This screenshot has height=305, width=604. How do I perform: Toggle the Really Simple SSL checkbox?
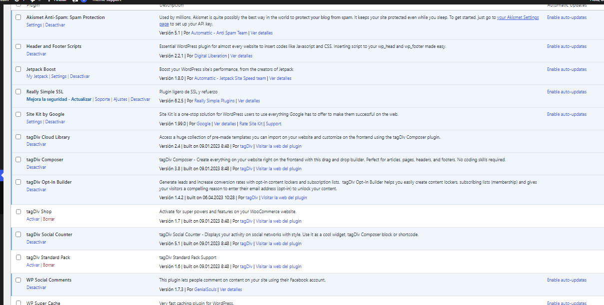click(18, 92)
